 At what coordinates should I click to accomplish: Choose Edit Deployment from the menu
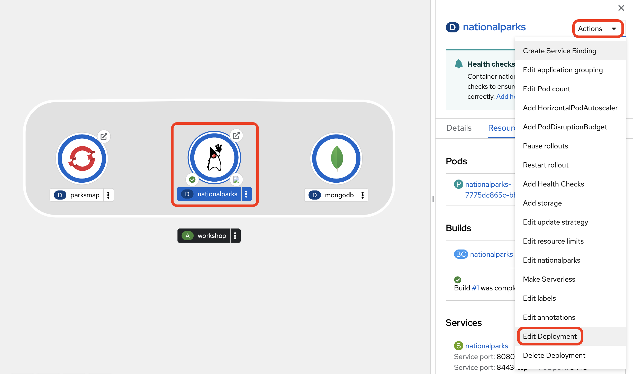tap(550, 336)
